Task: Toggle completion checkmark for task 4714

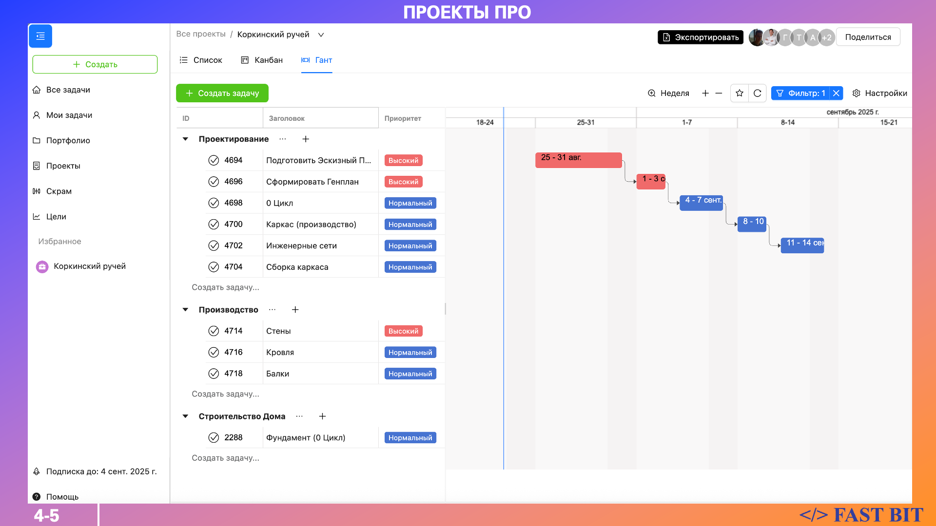Action: 214,331
